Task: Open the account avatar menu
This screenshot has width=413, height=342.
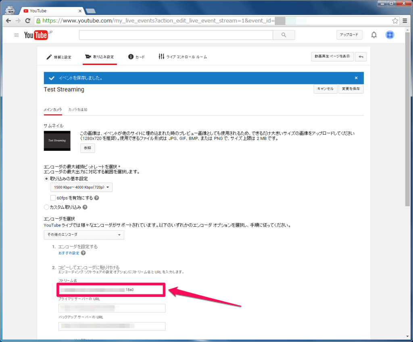Action: coord(390,35)
